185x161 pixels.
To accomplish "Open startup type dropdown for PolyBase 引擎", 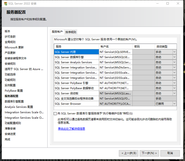I will pyautogui.click(x=174, y=83).
